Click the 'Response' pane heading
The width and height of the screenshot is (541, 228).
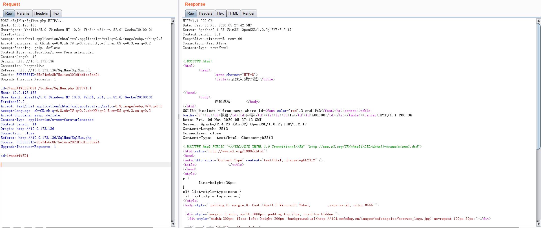pos(195,4)
